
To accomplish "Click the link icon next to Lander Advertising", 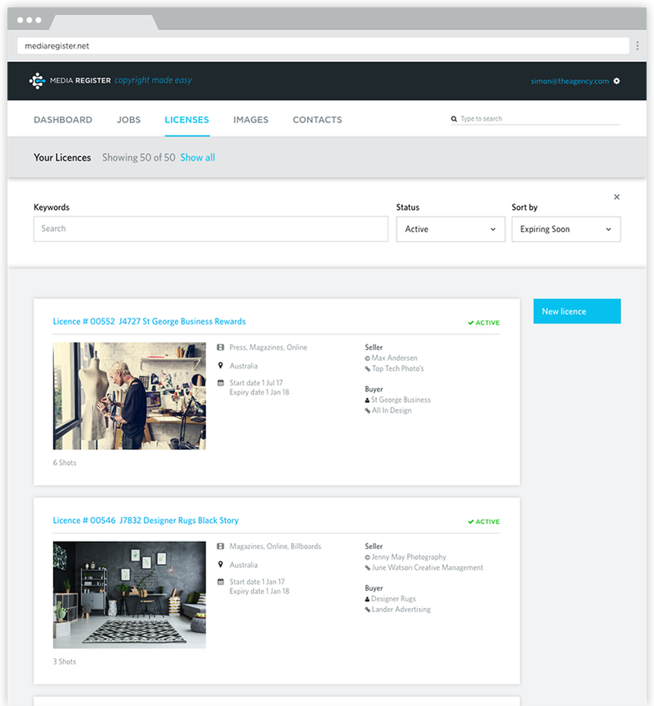I will 368,609.
